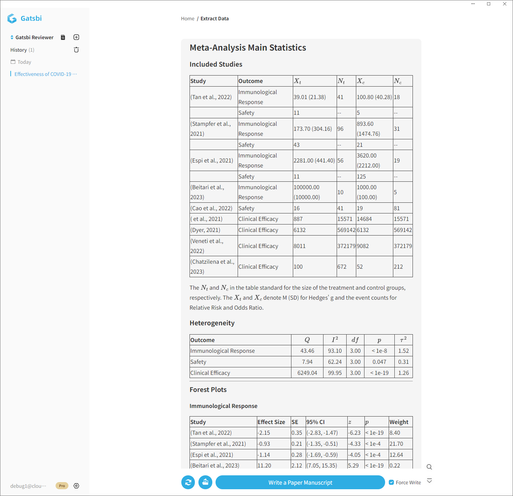Open the Effectiveness of COVID-19 history entry

[x=45, y=74]
